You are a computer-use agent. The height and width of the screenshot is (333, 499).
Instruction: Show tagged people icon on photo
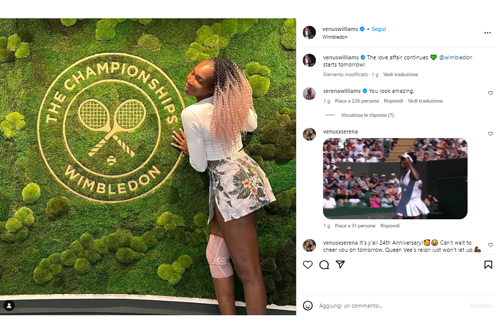click(x=9, y=306)
